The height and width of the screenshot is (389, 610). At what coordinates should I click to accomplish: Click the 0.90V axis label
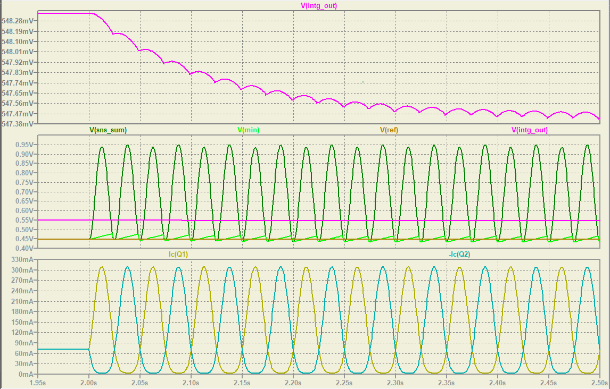24,154
